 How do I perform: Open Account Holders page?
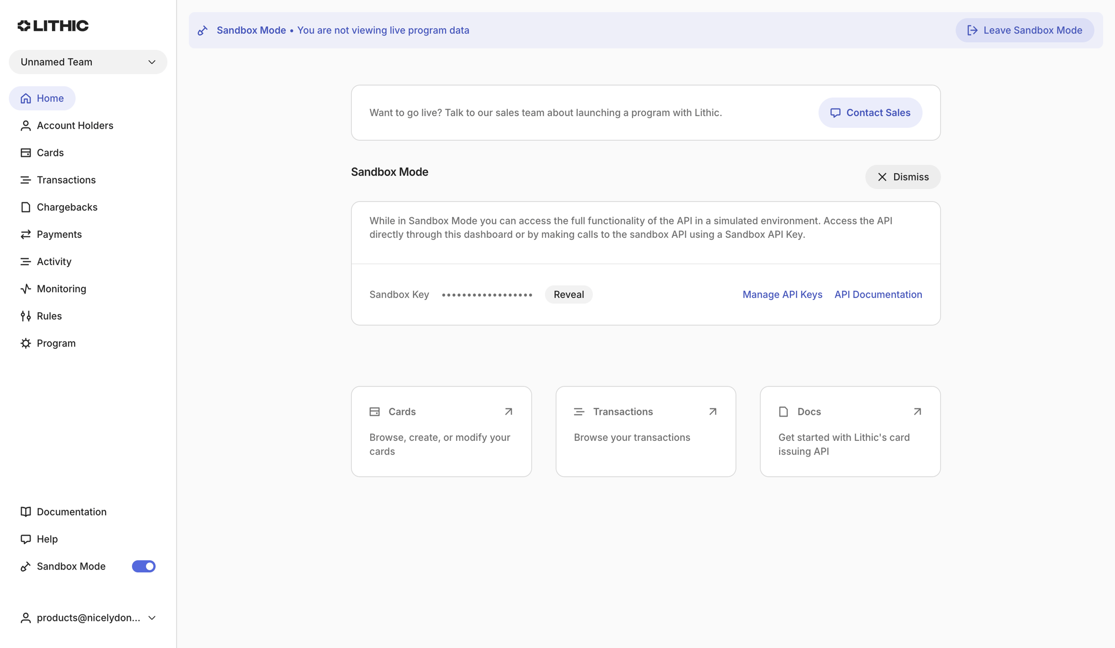point(66,125)
